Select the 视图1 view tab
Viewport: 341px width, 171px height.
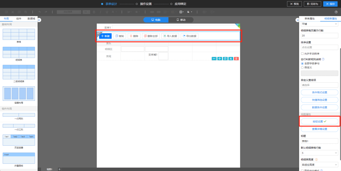tap(49, 169)
